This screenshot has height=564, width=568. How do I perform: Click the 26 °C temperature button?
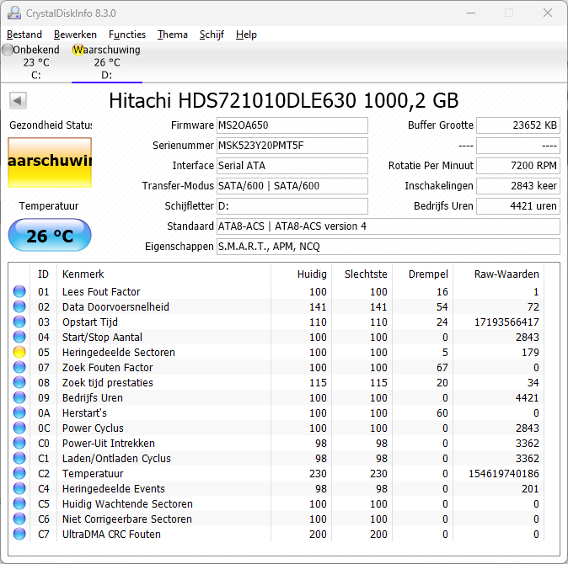click(x=50, y=236)
